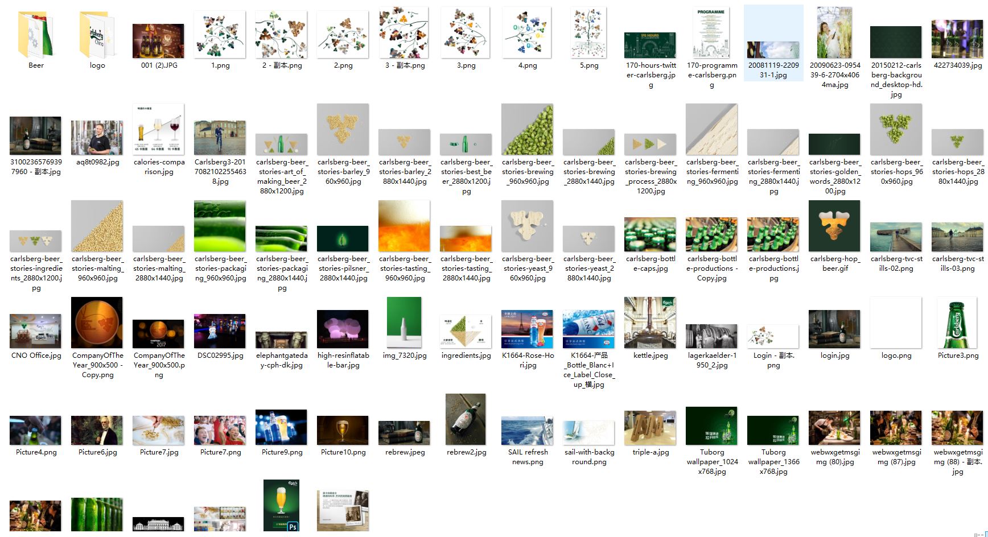Viewport: 988px width, 537px height.
Task: Click the file name Picture10.png
Action: click(x=343, y=452)
